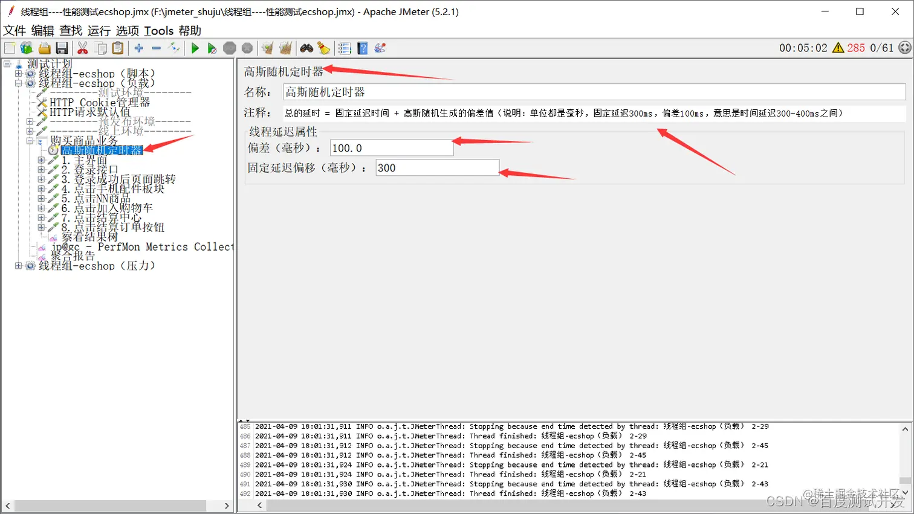Cut selected element with scissors icon

[x=83, y=48]
